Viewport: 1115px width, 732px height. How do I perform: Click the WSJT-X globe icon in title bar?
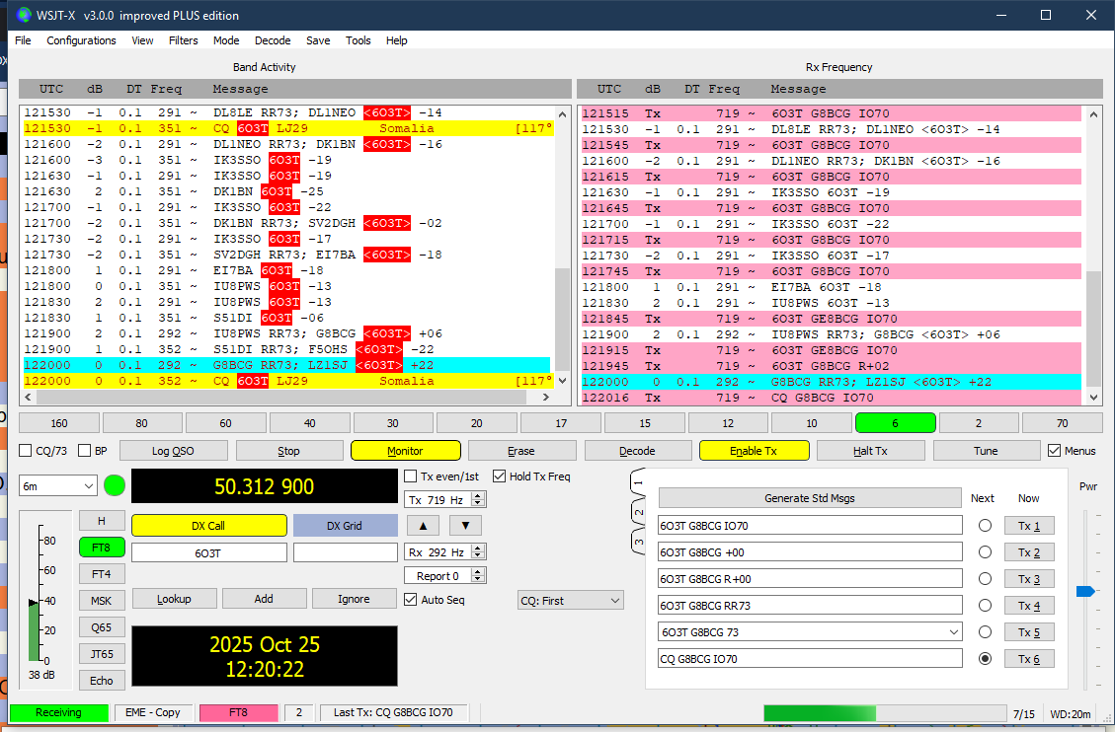point(24,16)
